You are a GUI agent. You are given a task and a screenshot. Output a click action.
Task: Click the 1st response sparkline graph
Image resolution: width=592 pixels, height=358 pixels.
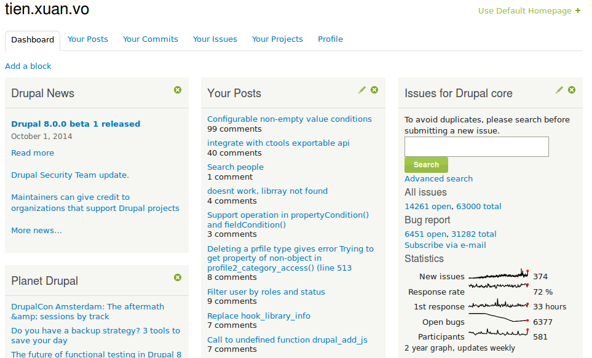499,304
